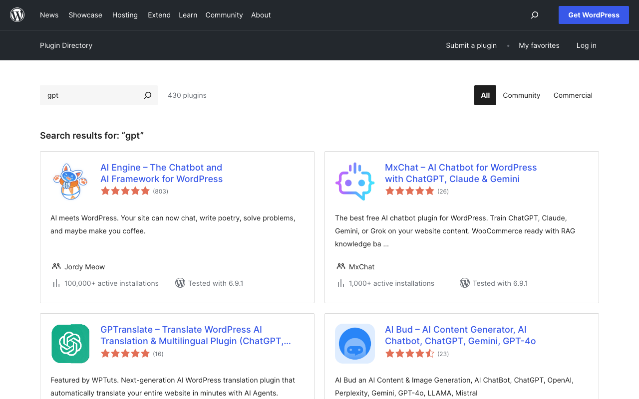The width and height of the screenshot is (639, 399).
Task: Filter results by Commercial plugins
Action: (x=573, y=95)
